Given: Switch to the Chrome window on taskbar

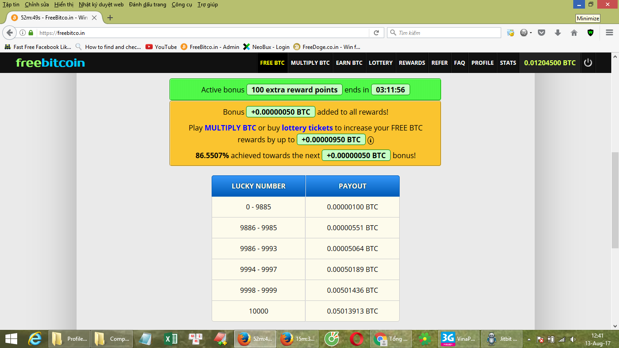Looking at the screenshot, I should click(390, 338).
